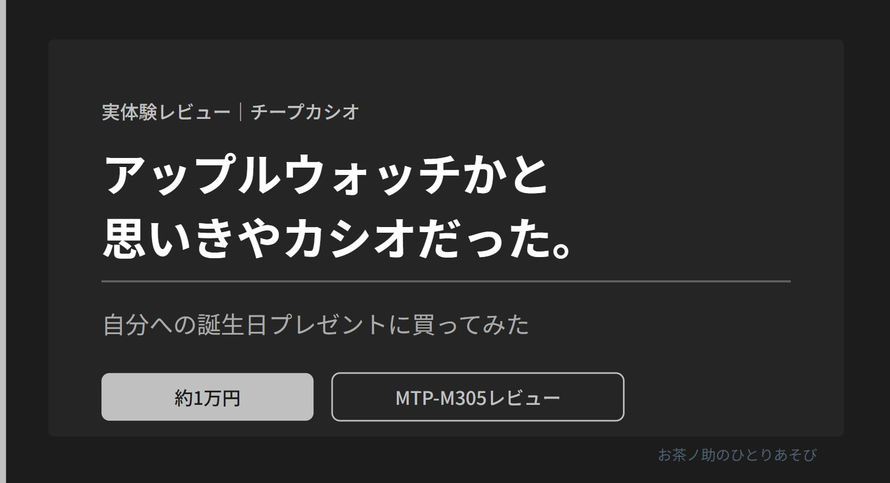The width and height of the screenshot is (890, 483).
Task: Select the ウォッチ word in the headline
Action: click(x=371, y=175)
